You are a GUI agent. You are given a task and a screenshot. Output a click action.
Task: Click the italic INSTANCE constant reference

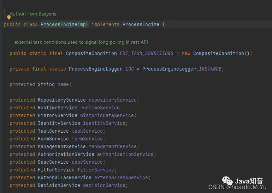(x=211, y=69)
